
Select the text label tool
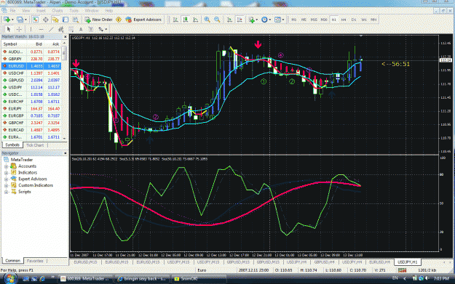tap(91, 29)
